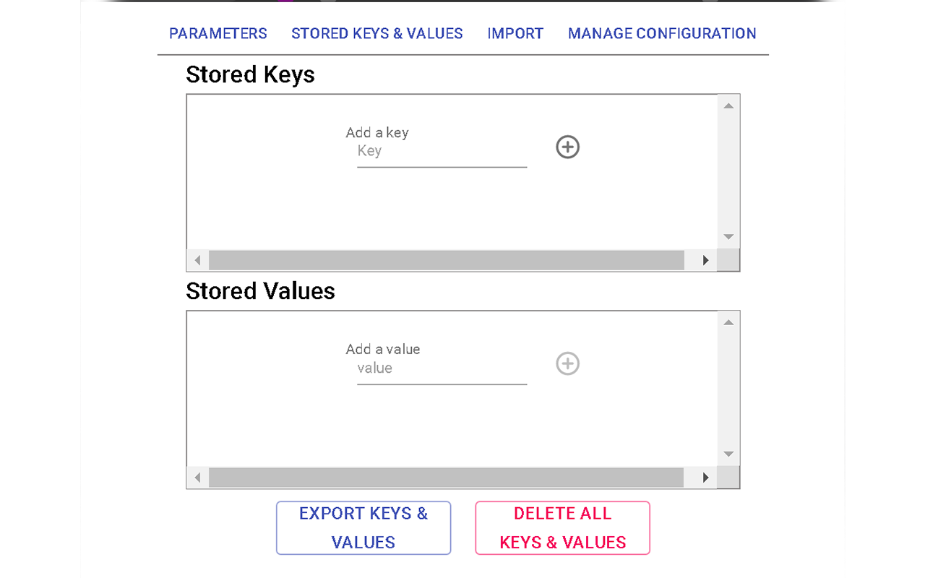Click the plus icon to add a value
The height and width of the screenshot is (578, 925).
pyautogui.click(x=567, y=363)
